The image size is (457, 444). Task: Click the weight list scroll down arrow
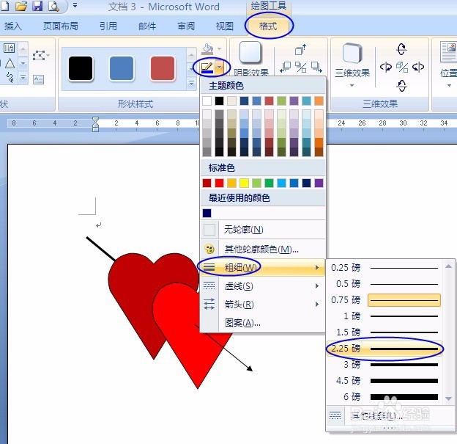[x=449, y=398]
